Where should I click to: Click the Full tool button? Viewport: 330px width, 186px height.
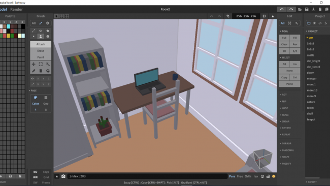click(x=284, y=38)
